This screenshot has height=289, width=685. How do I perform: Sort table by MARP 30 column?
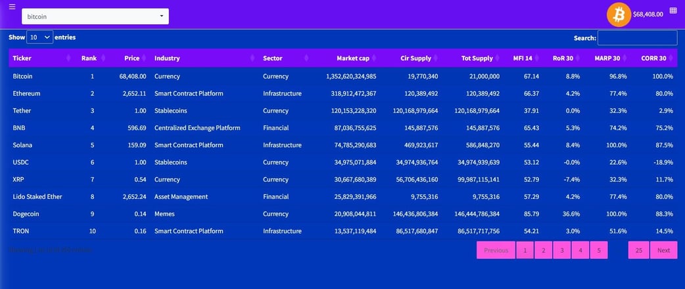pyautogui.click(x=607, y=58)
